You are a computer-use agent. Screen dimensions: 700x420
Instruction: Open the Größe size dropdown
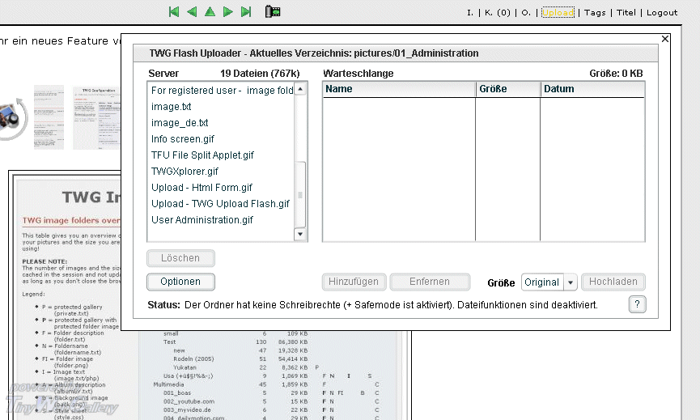coord(570,282)
